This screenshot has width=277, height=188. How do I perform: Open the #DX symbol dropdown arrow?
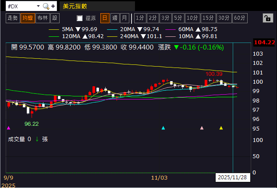point(38,6)
